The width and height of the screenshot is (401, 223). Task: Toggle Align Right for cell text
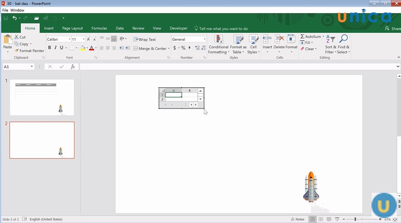pyautogui.click(x=114, y=48)
